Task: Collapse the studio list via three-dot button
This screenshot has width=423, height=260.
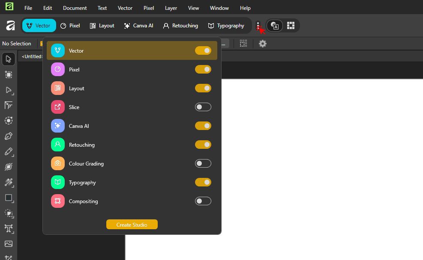Action: pyautogui.click(x=258, y=26)
